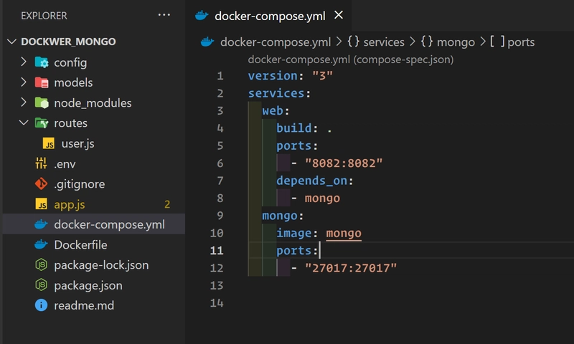Open the .gitignore file
Screen dimensions: 574x344
80,184
